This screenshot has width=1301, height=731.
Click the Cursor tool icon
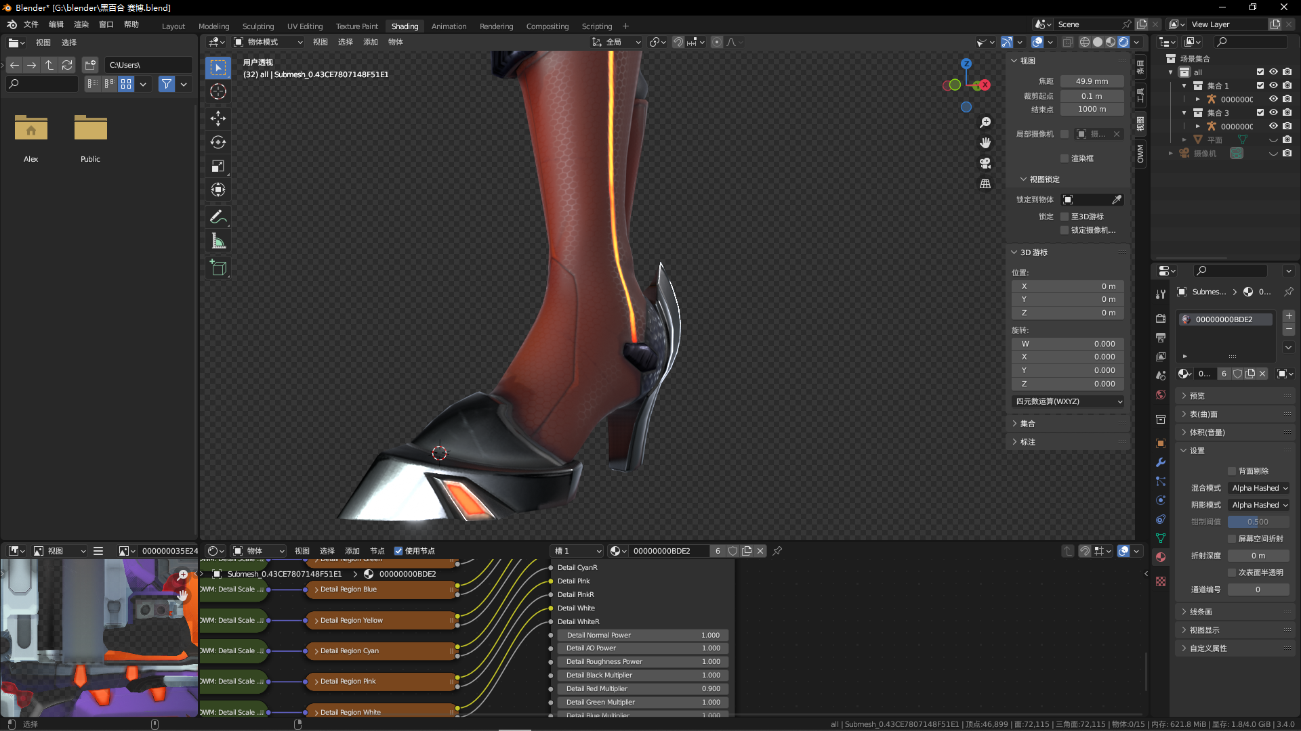(218, 91)
